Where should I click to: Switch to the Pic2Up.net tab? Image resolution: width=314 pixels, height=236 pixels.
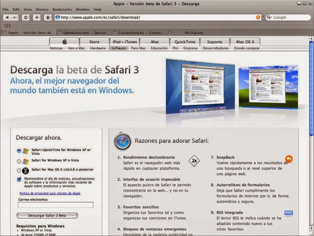tap(194, 33)
